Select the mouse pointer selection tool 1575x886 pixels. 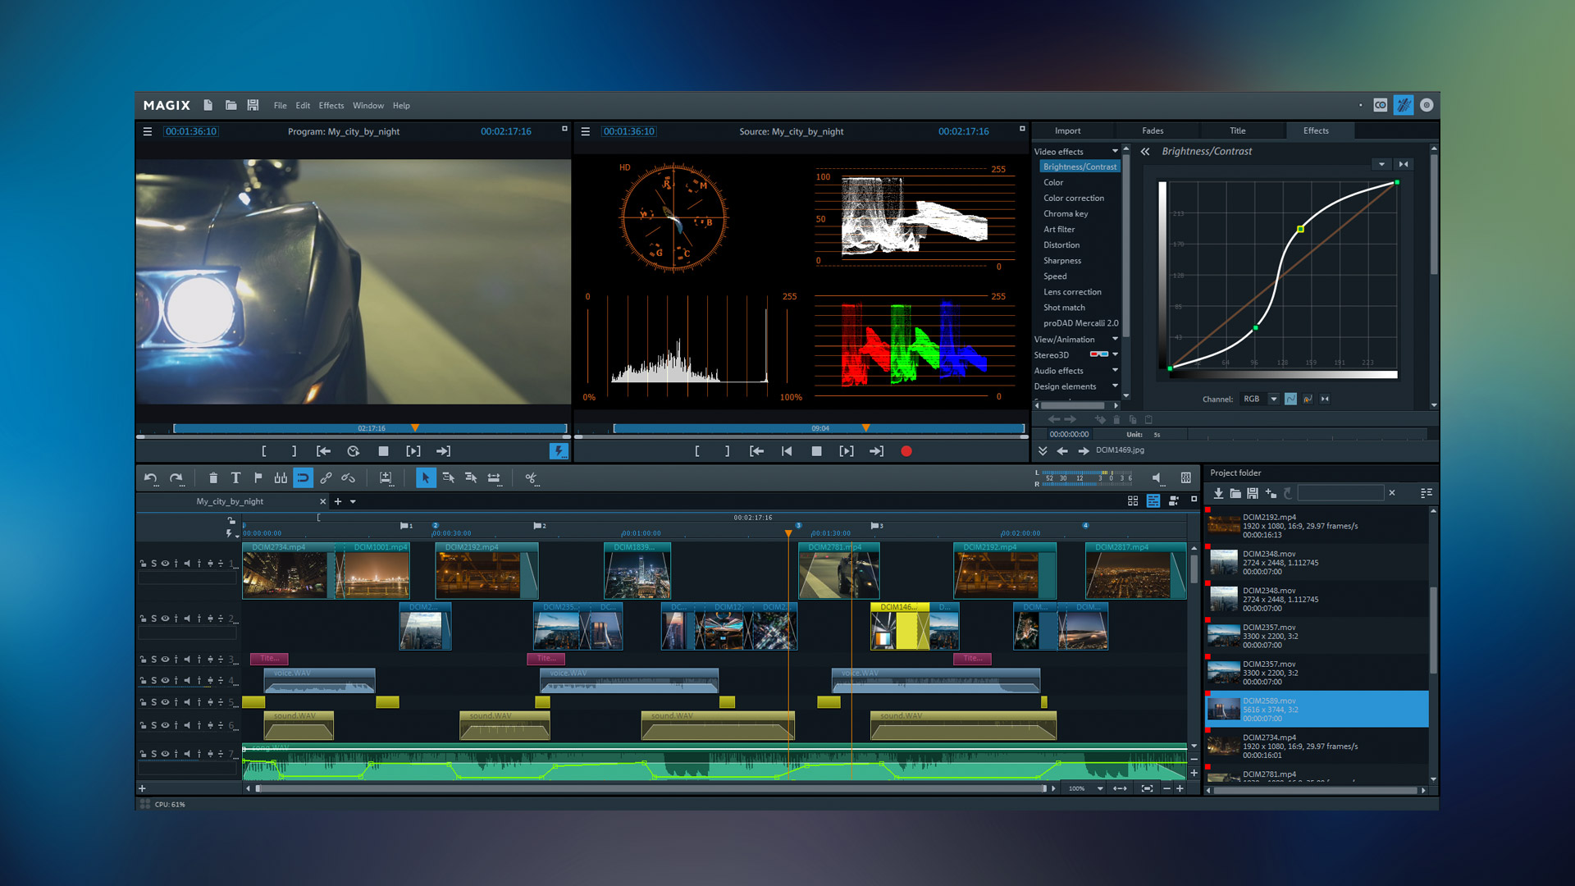pyautogui.click(x=426, y=478)
